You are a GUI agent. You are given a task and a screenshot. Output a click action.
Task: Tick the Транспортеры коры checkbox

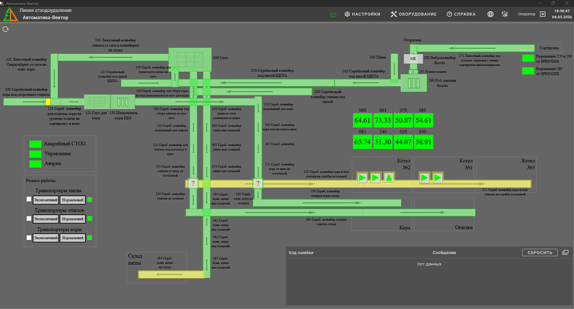click(29, 238)
